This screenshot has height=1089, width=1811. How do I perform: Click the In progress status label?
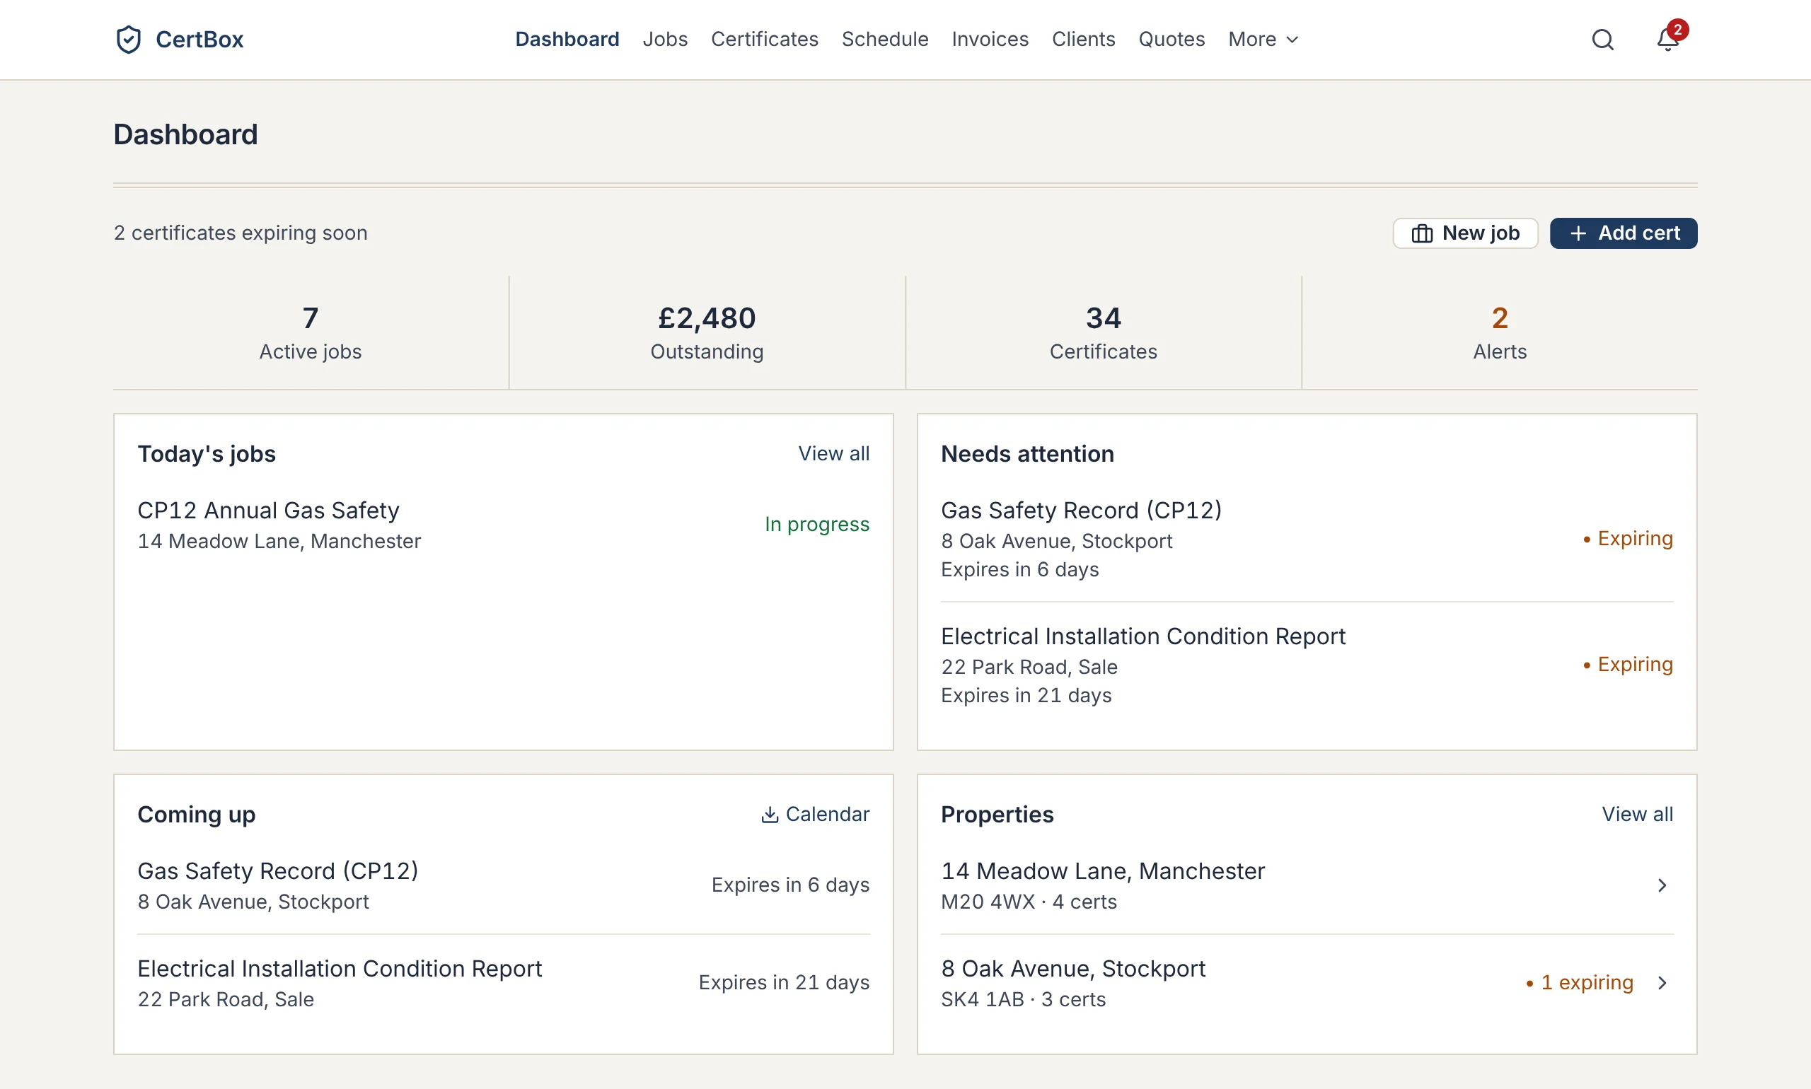(817, 524)
